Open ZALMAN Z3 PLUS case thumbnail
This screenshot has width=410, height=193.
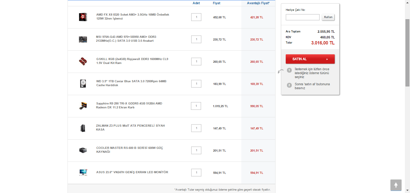point(83,128)
